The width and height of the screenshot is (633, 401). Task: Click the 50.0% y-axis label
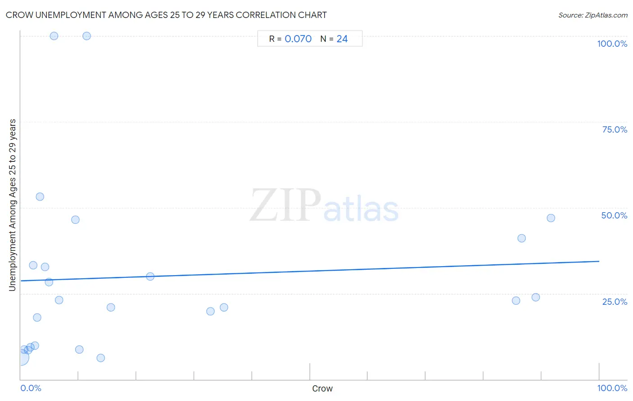click(x=614, y=216)
